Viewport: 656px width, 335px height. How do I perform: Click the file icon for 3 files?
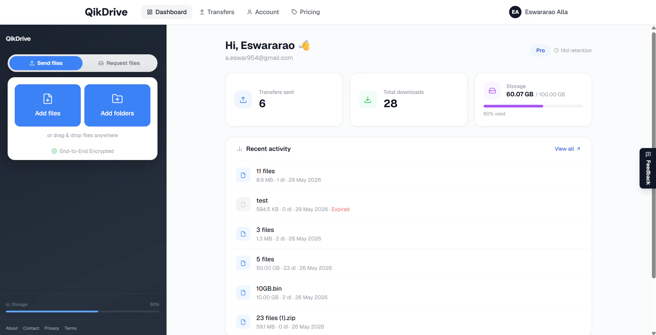[243, 234]
